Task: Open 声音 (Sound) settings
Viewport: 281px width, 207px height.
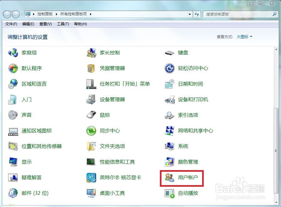Action: click(27, 115)
